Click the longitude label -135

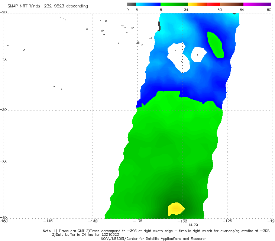tap(137, 221)
